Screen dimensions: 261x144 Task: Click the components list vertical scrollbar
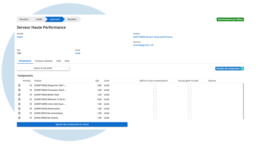(243, 101)
